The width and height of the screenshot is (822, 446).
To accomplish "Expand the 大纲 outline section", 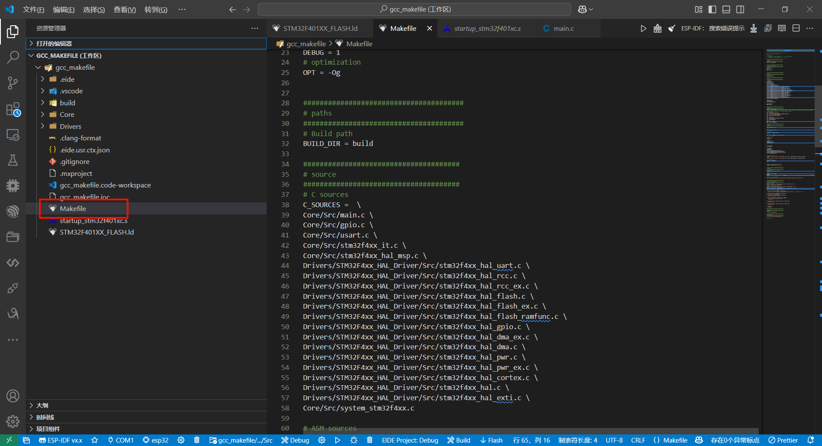I will 42,405.
